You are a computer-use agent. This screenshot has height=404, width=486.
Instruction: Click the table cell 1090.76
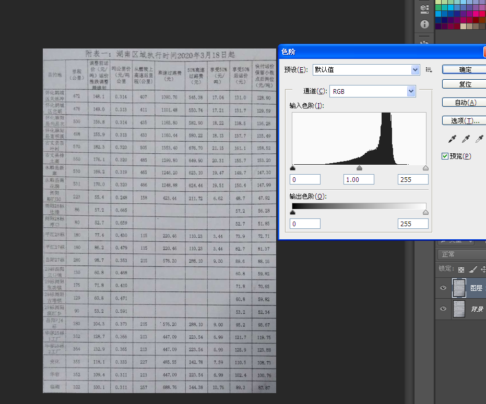(169, 97)
